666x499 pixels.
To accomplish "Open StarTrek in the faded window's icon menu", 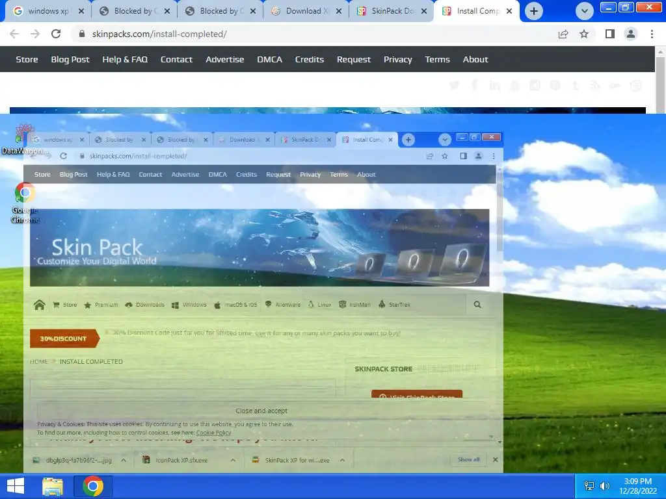I will [394, 305].
